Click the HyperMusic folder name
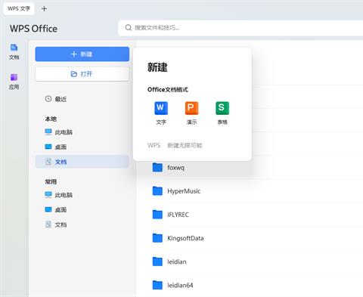 point(184,191)
